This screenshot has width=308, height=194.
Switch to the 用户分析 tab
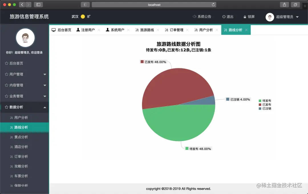[x=206, y=30]
